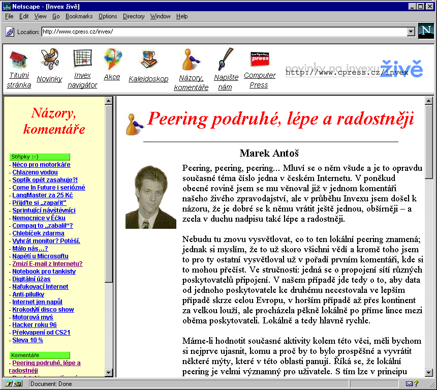Image resolution: width=437 pixels, height=390 pixels.
Task: Open the Peering podruhé, lépe a radostněji sidebar link
Action: pos(45,367)
